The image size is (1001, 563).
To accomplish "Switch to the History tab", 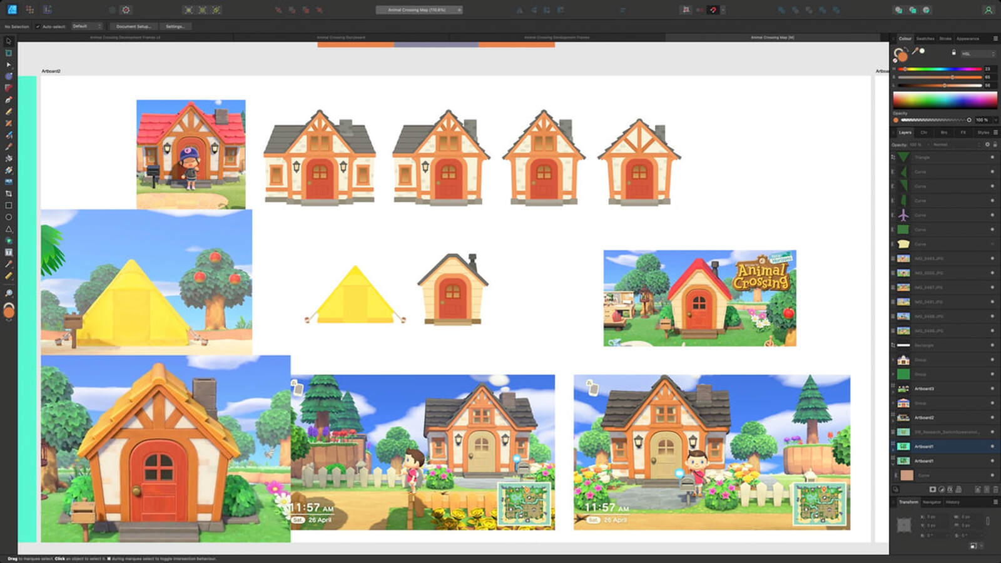I will (952, 502).
